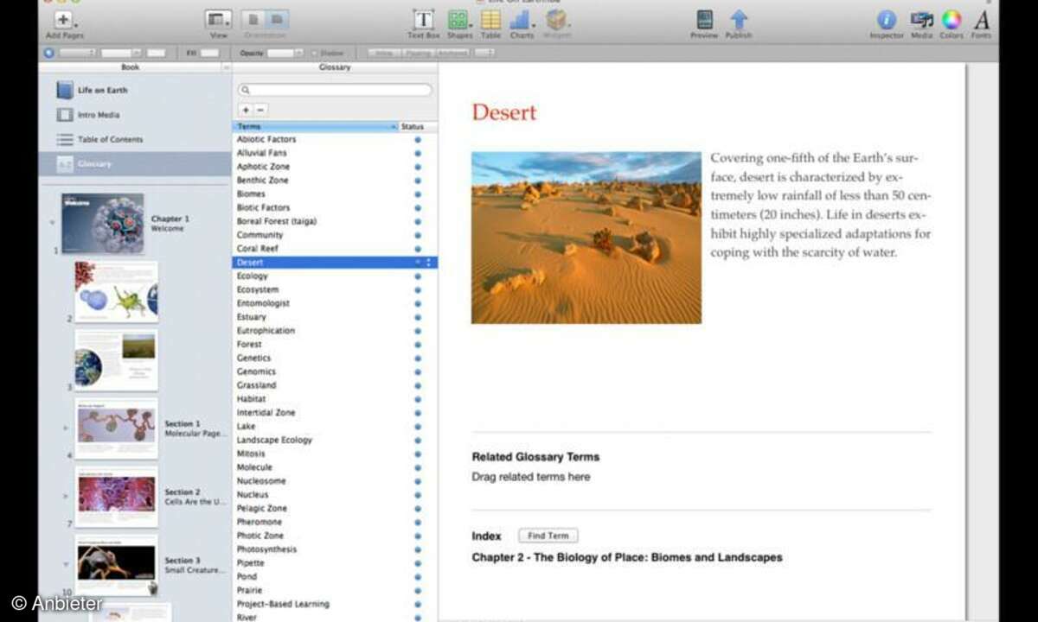Select Life on Earth book icon
This screenshot has width=1038, height=622.
tap(65, 90)
